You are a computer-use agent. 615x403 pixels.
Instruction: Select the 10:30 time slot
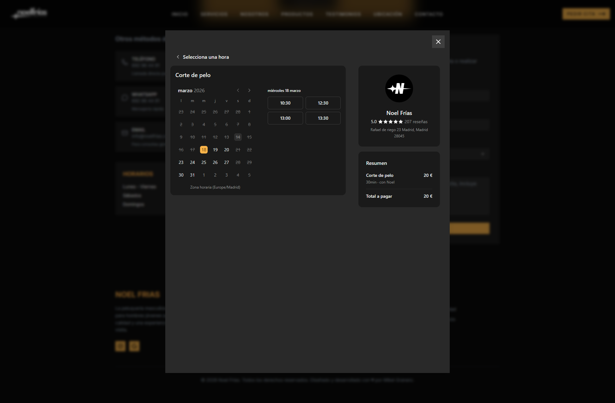[x=285, y=103]
